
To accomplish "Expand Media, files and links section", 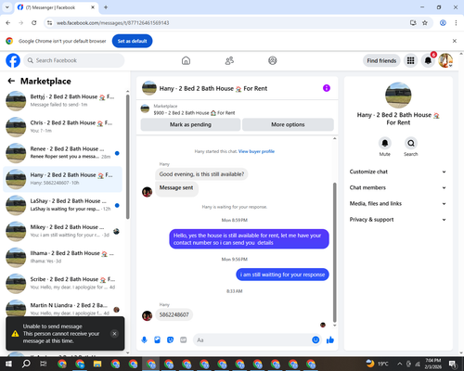I will pos(398,203).
